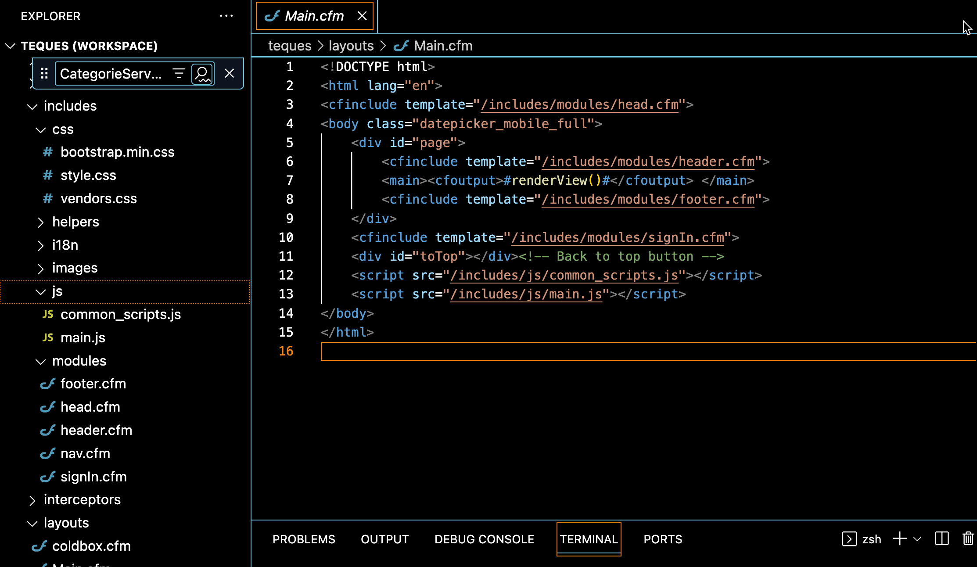This screenshot has width=977, height=567.
Task: Click the tree find widget drag handle
Action: (x=44, y=73)
